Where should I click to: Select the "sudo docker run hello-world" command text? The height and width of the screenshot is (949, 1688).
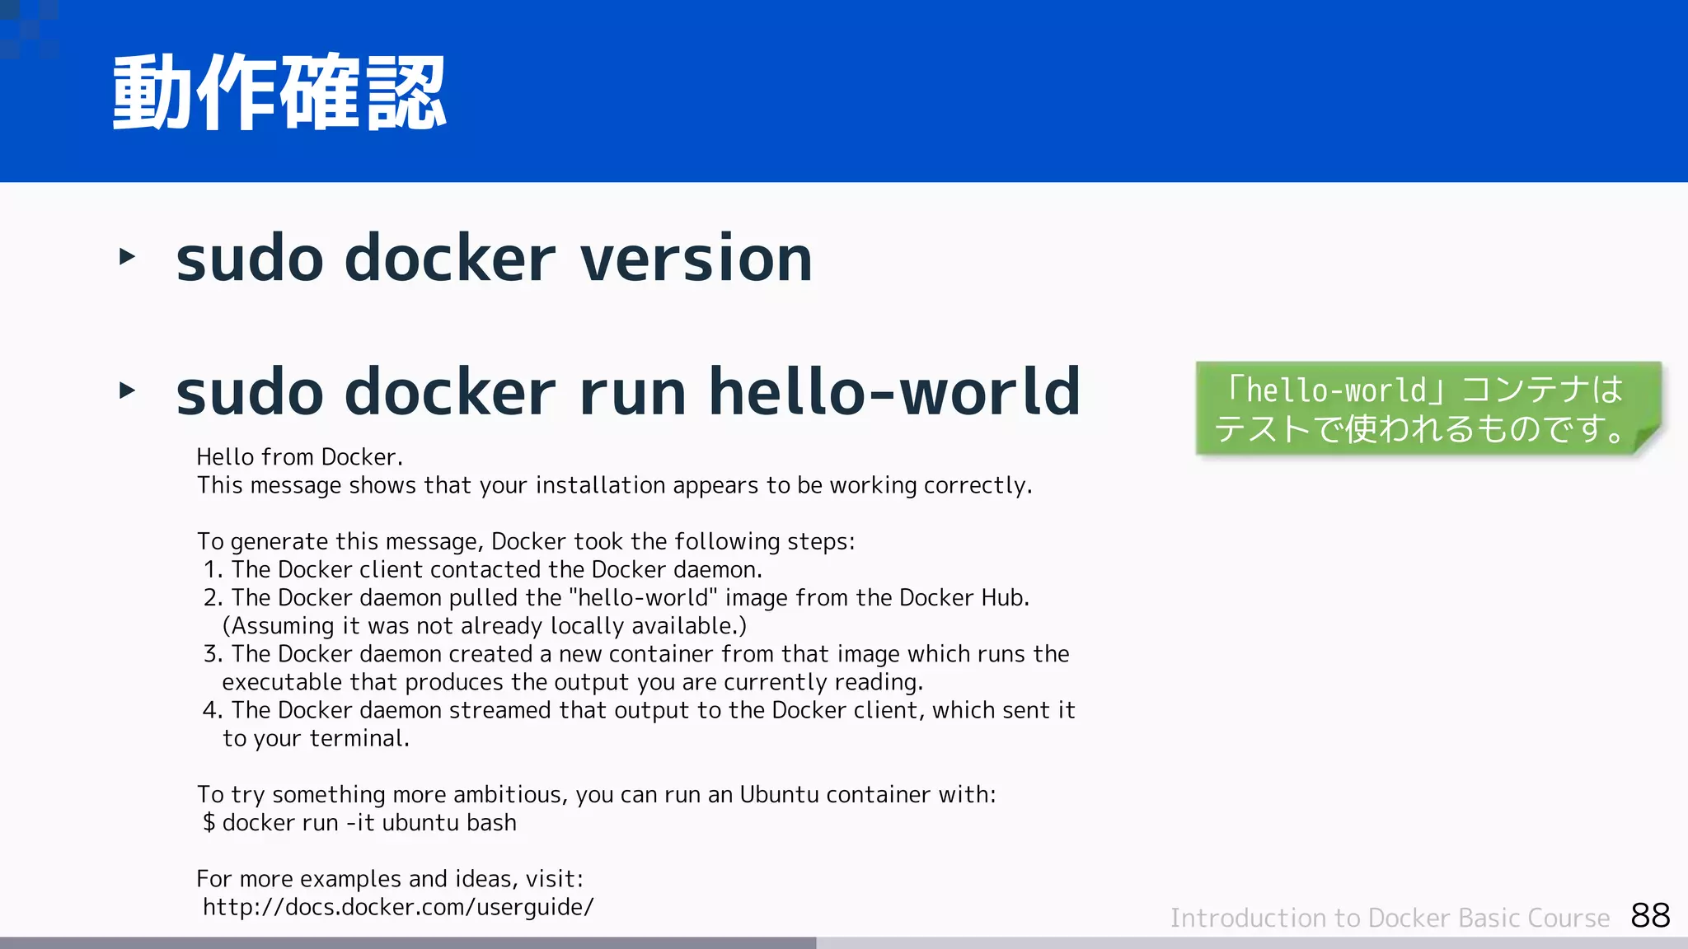628,391
